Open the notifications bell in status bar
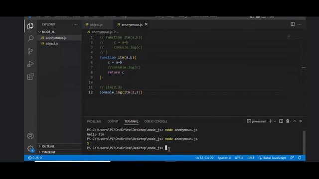 click(x=300, y=158)
